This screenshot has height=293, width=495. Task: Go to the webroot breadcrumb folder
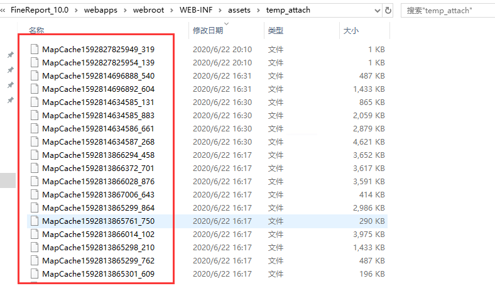[x=148, y=10]
